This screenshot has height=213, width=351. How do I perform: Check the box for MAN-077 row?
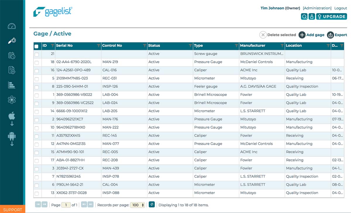(x=37, y=145)
